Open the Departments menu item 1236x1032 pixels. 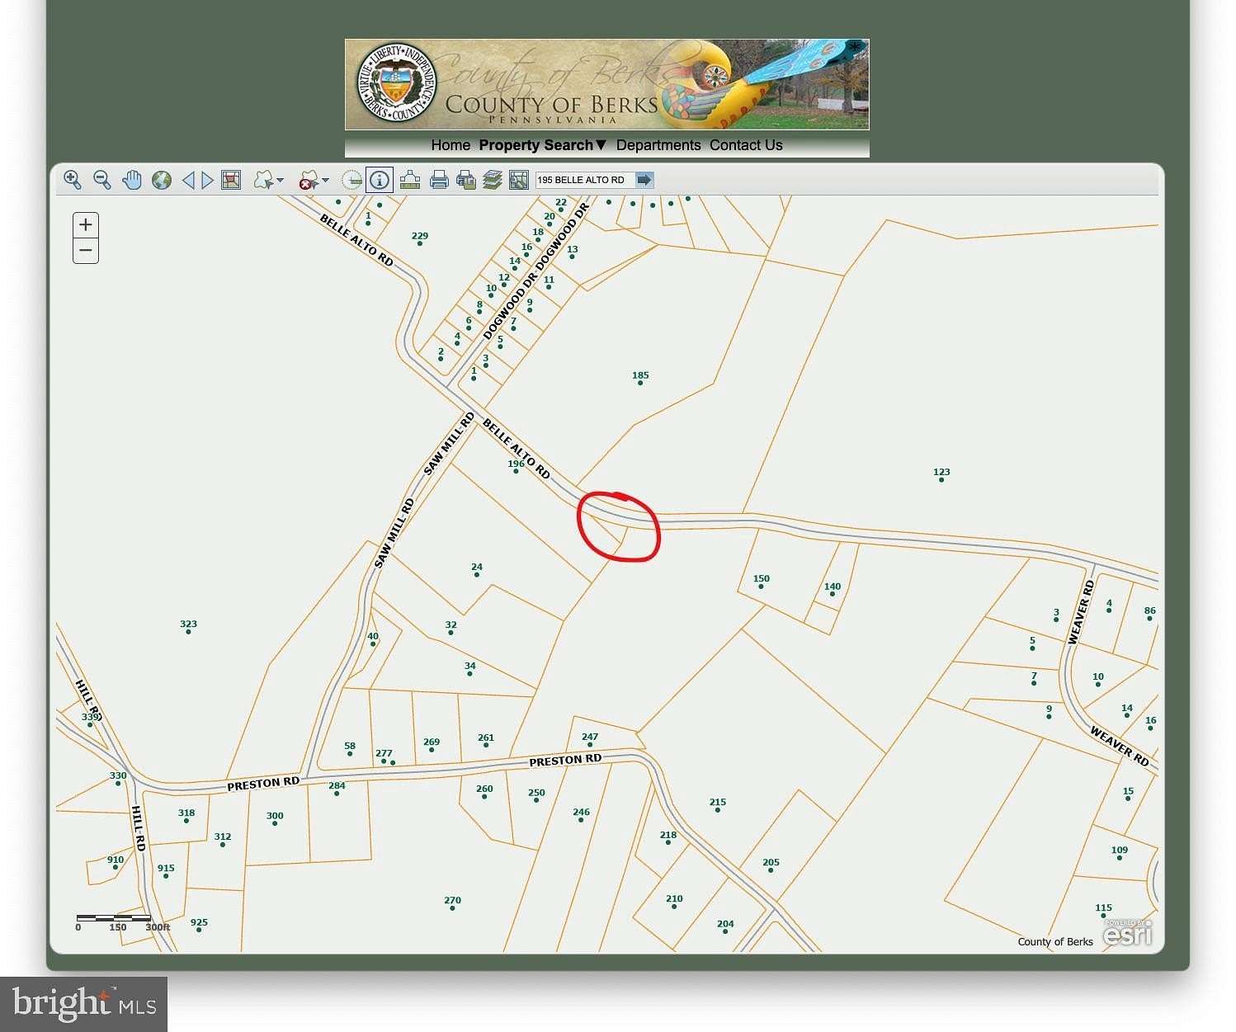tap(658, 145)
